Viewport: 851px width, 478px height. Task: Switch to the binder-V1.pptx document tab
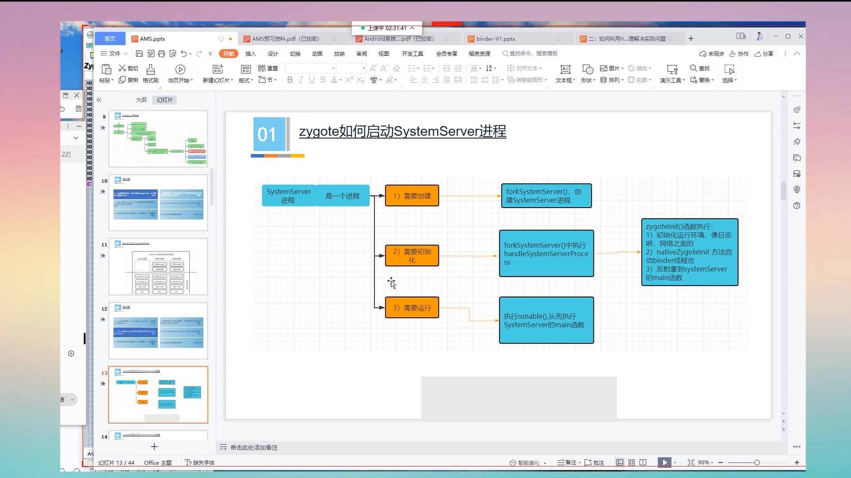[x=496, y=39]
